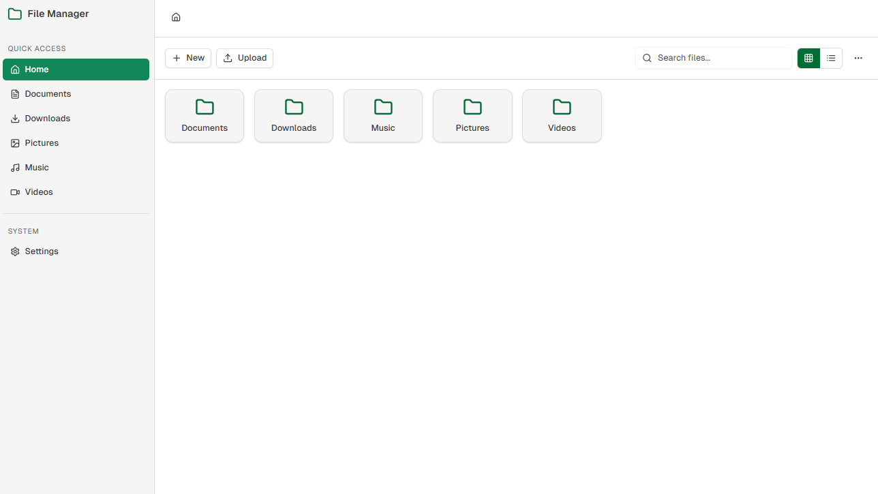Screen dimensions: 878x494
Task: Select Home in the sidebar
Action: point(76,70)
